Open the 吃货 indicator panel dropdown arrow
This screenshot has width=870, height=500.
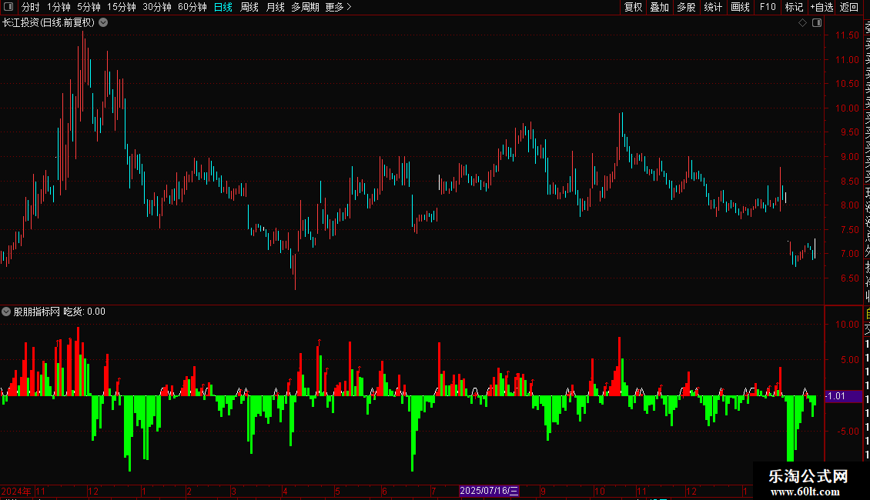[x=6, y=312]
